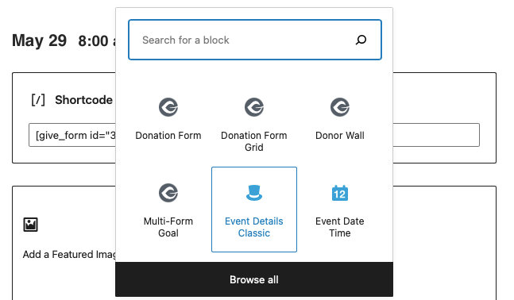Click the featured image placeholder icon

30,225
